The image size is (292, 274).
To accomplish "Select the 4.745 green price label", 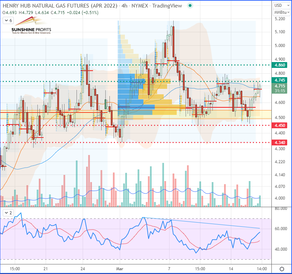I will pos(280,80).
